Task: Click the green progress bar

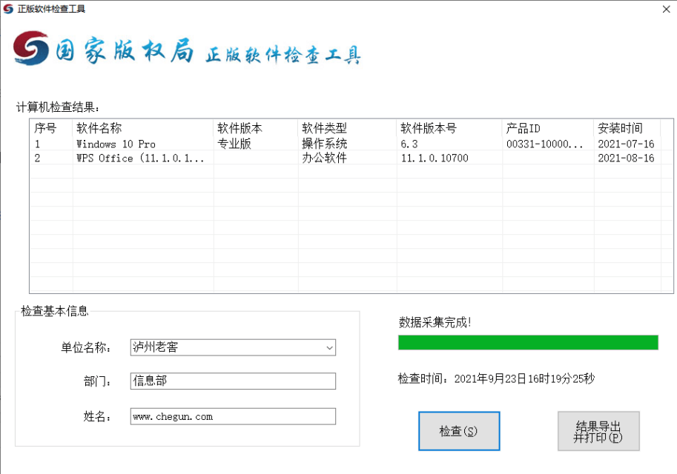Action: [528, 342]
